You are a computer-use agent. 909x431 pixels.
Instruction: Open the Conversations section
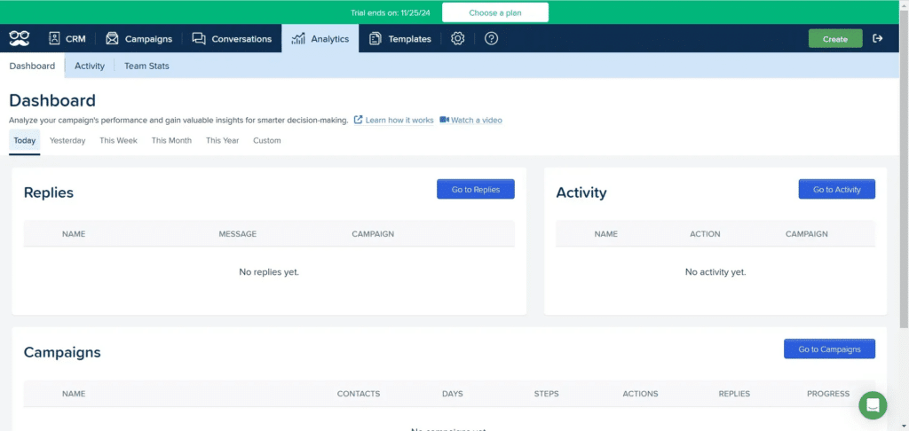(x=233, y=39)
